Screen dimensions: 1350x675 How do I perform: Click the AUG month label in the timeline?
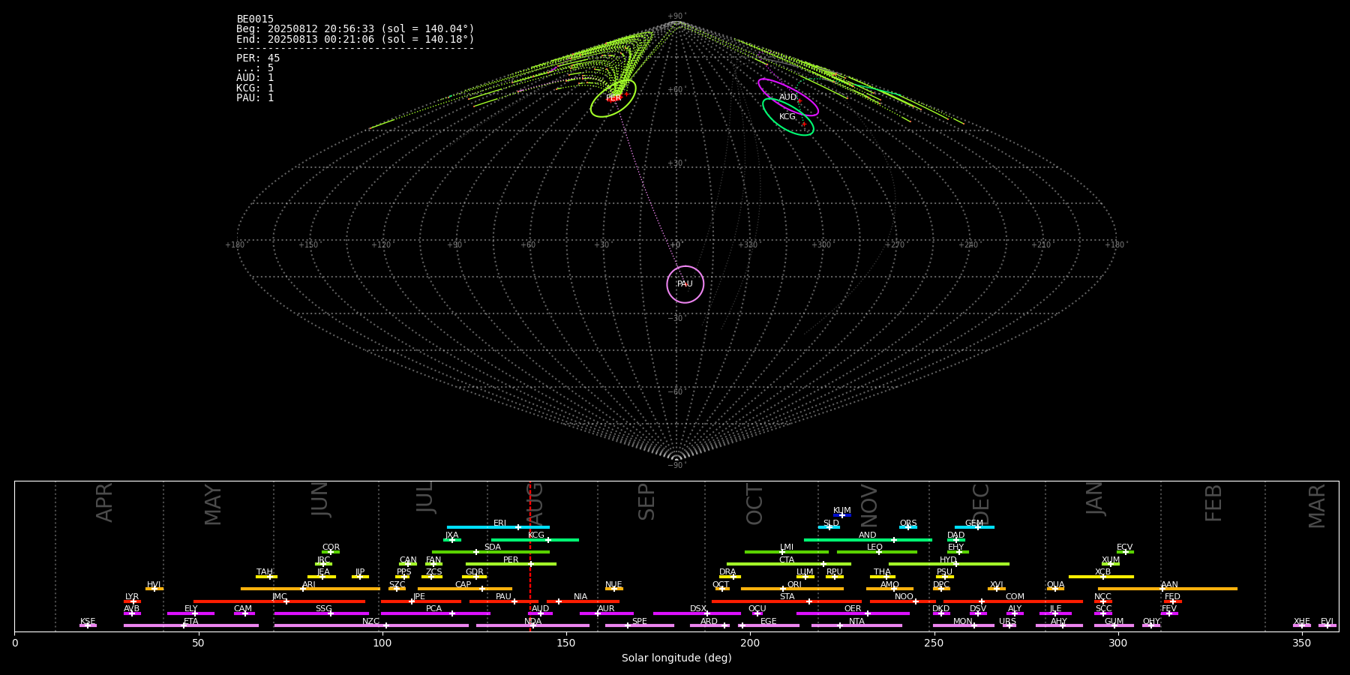[x=535, y=504]
